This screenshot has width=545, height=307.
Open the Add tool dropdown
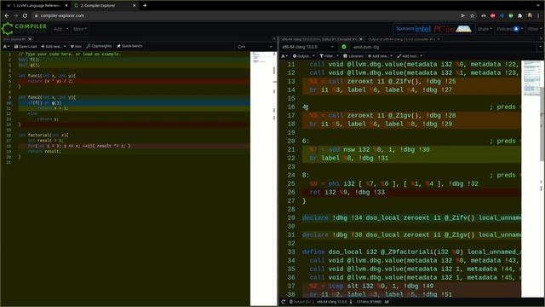pyautogui.click(x=410, y=56)
